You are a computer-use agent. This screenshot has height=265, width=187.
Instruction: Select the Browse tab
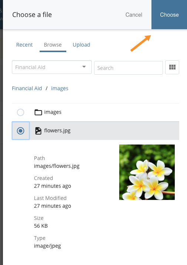coord(53,45)
